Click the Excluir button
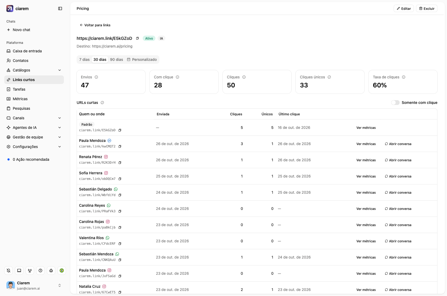 point(427,9)
